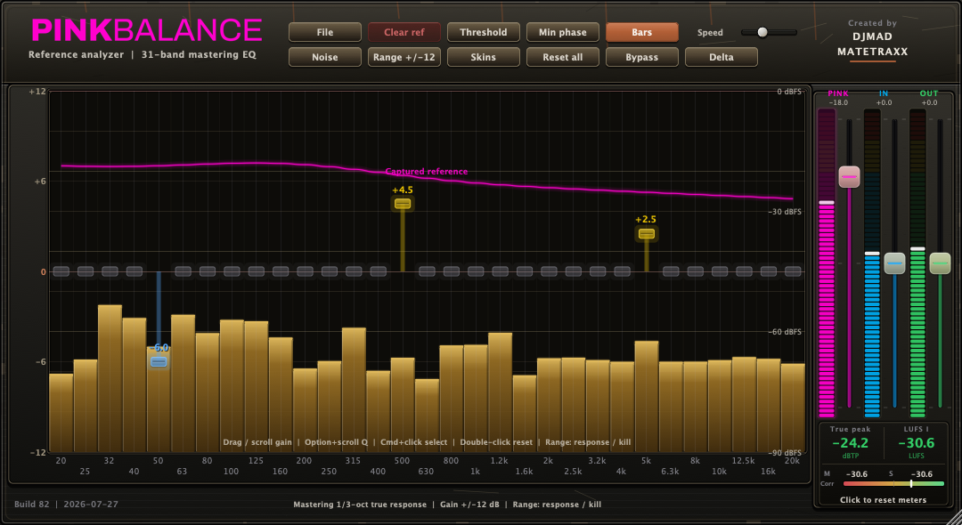Viewport: 962px width, 525px height.
Task: Click Reset all to clear EQ
Action: pos(563,57)
